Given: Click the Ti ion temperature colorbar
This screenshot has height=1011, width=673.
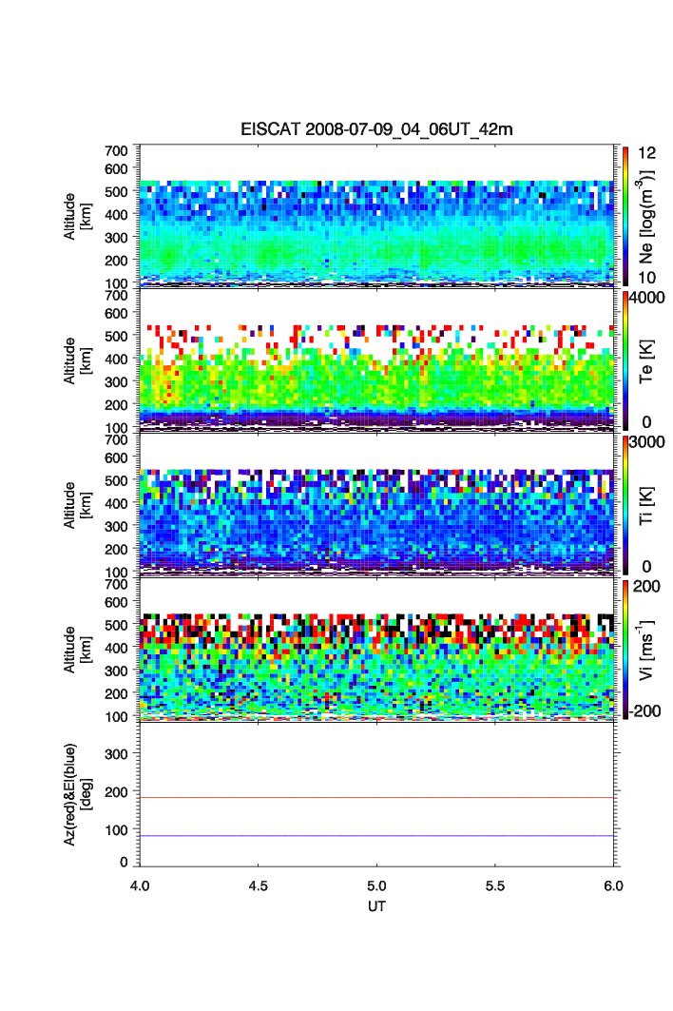Looking at the screenshot, I should [x=625, y=505].
